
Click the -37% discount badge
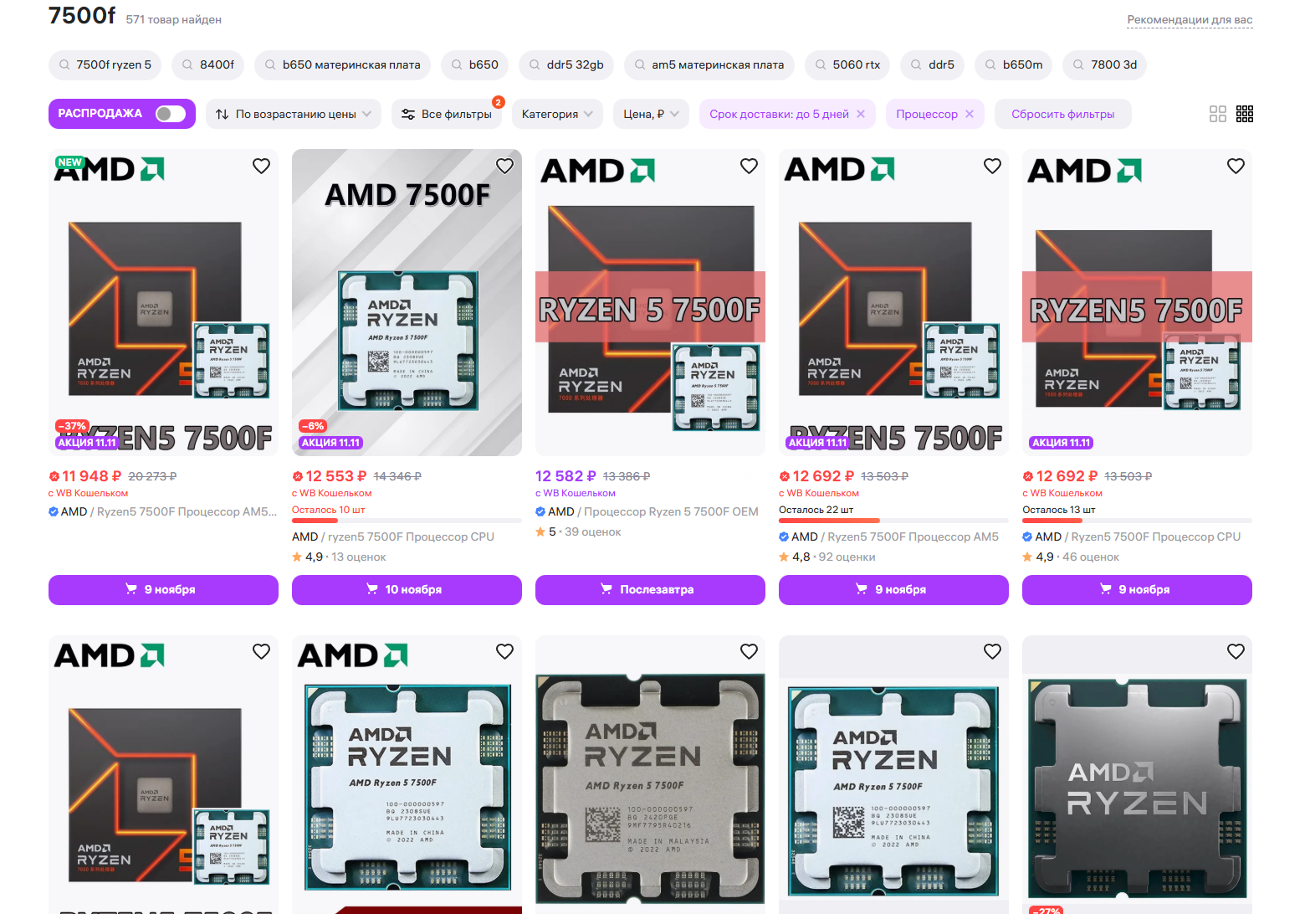[x=73, y=426]
